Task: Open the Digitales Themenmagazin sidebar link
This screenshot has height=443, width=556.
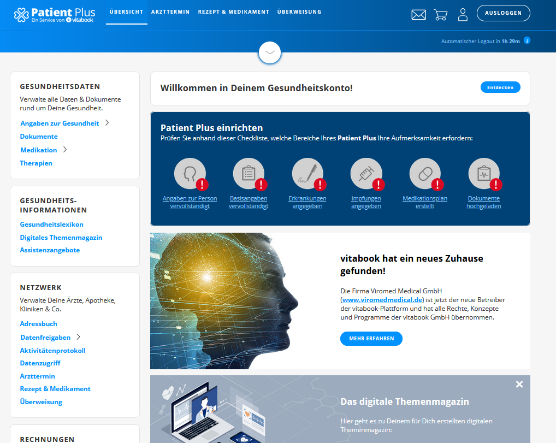Action: [61, 237]
